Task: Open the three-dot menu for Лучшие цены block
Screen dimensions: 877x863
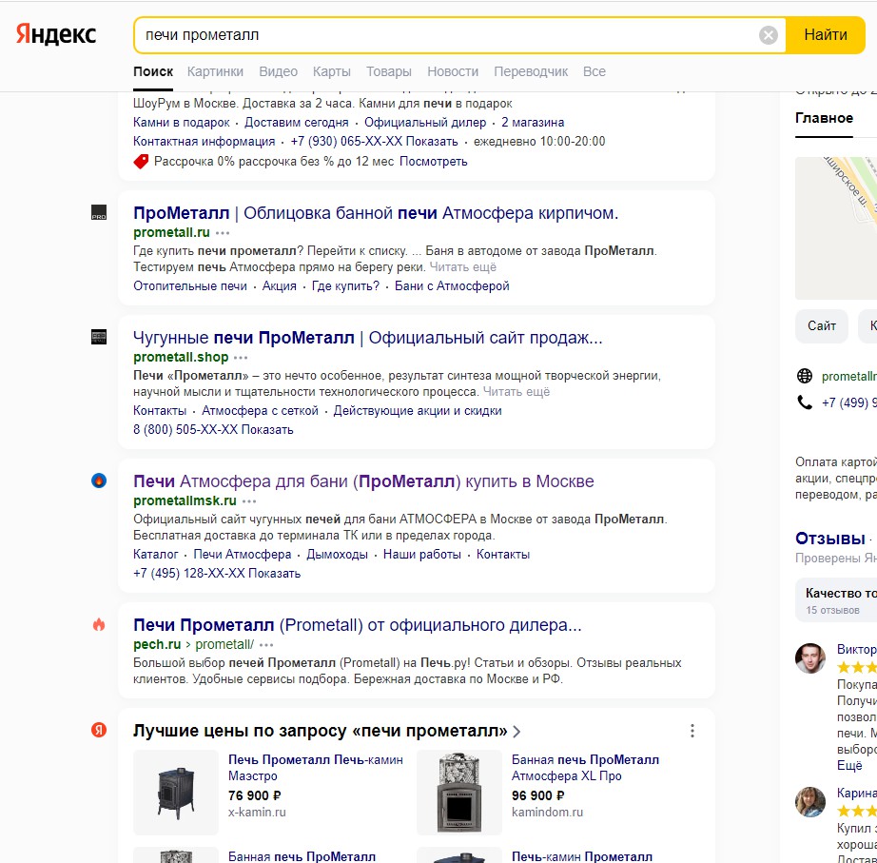Action: tap(692, 731)
